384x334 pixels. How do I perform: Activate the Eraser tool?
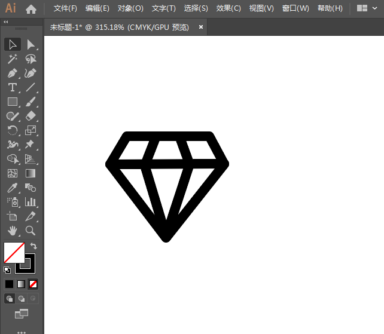click(31, 116)
